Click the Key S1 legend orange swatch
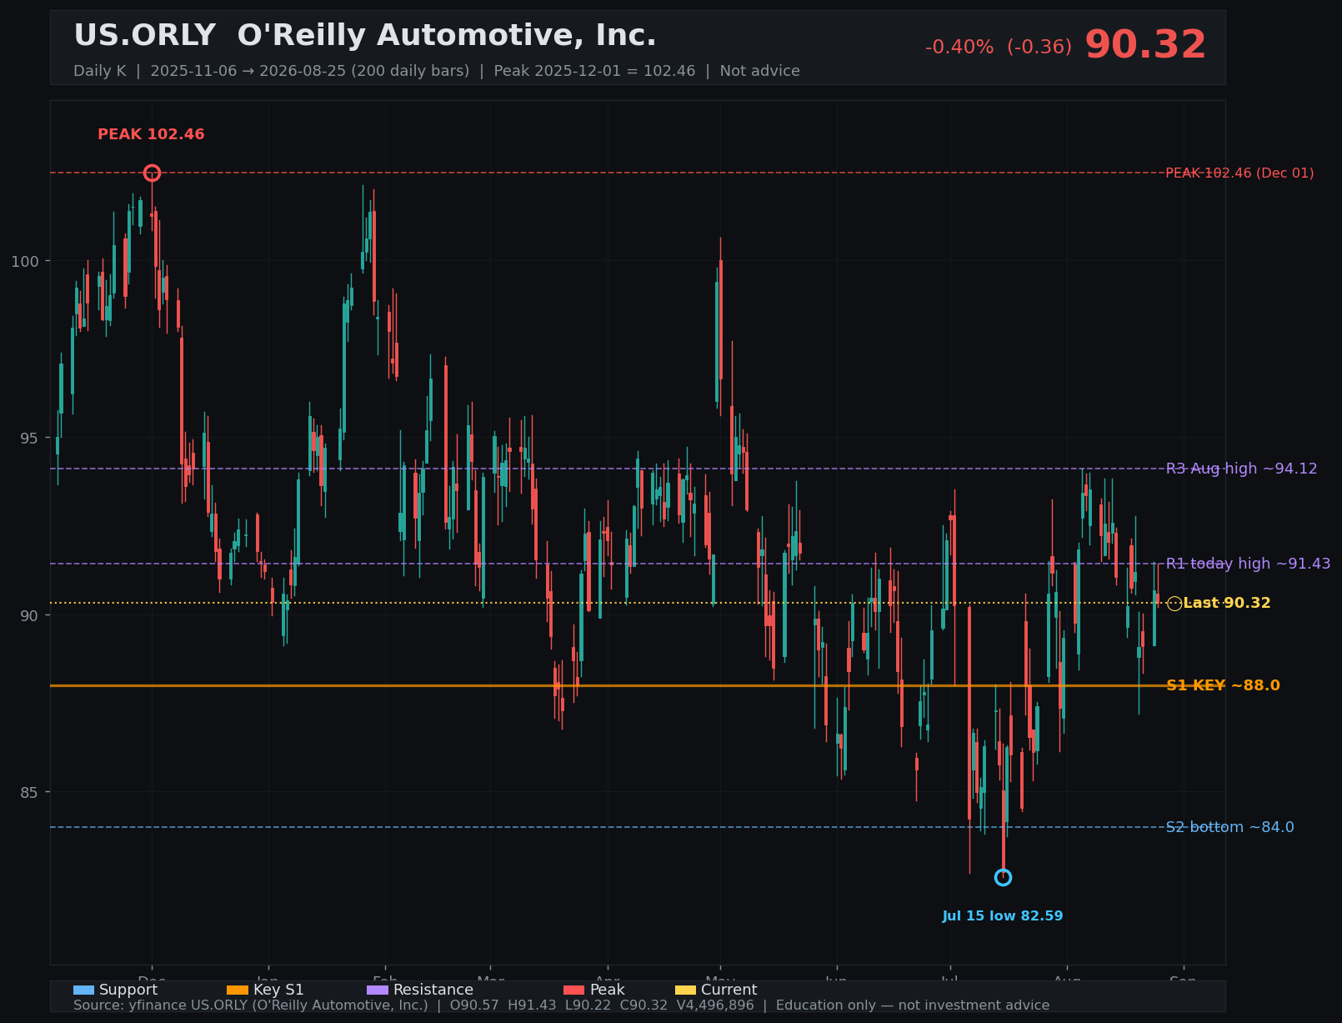The width and height of the screenshot is (1342, 1023). point(238,990)
